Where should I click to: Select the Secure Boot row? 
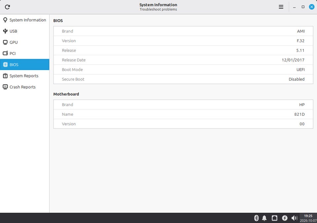click(183, 79)
